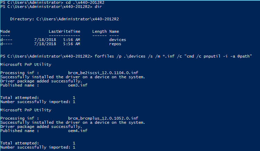
Task: Click the published name oem3.inf
Action: click(78, 85)
